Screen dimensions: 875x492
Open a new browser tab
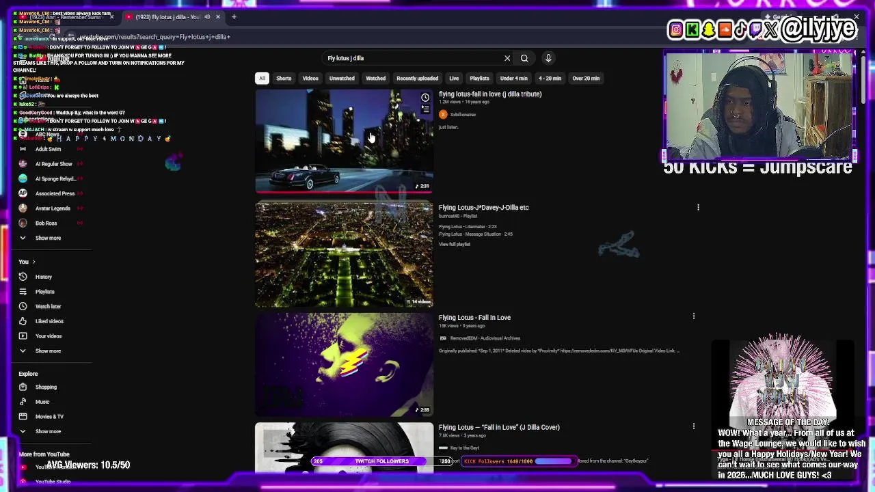pos(234,17)
